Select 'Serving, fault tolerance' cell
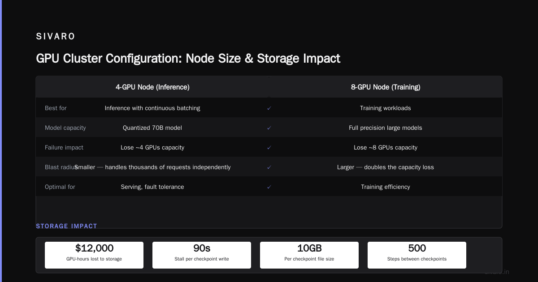 point(152,187)
